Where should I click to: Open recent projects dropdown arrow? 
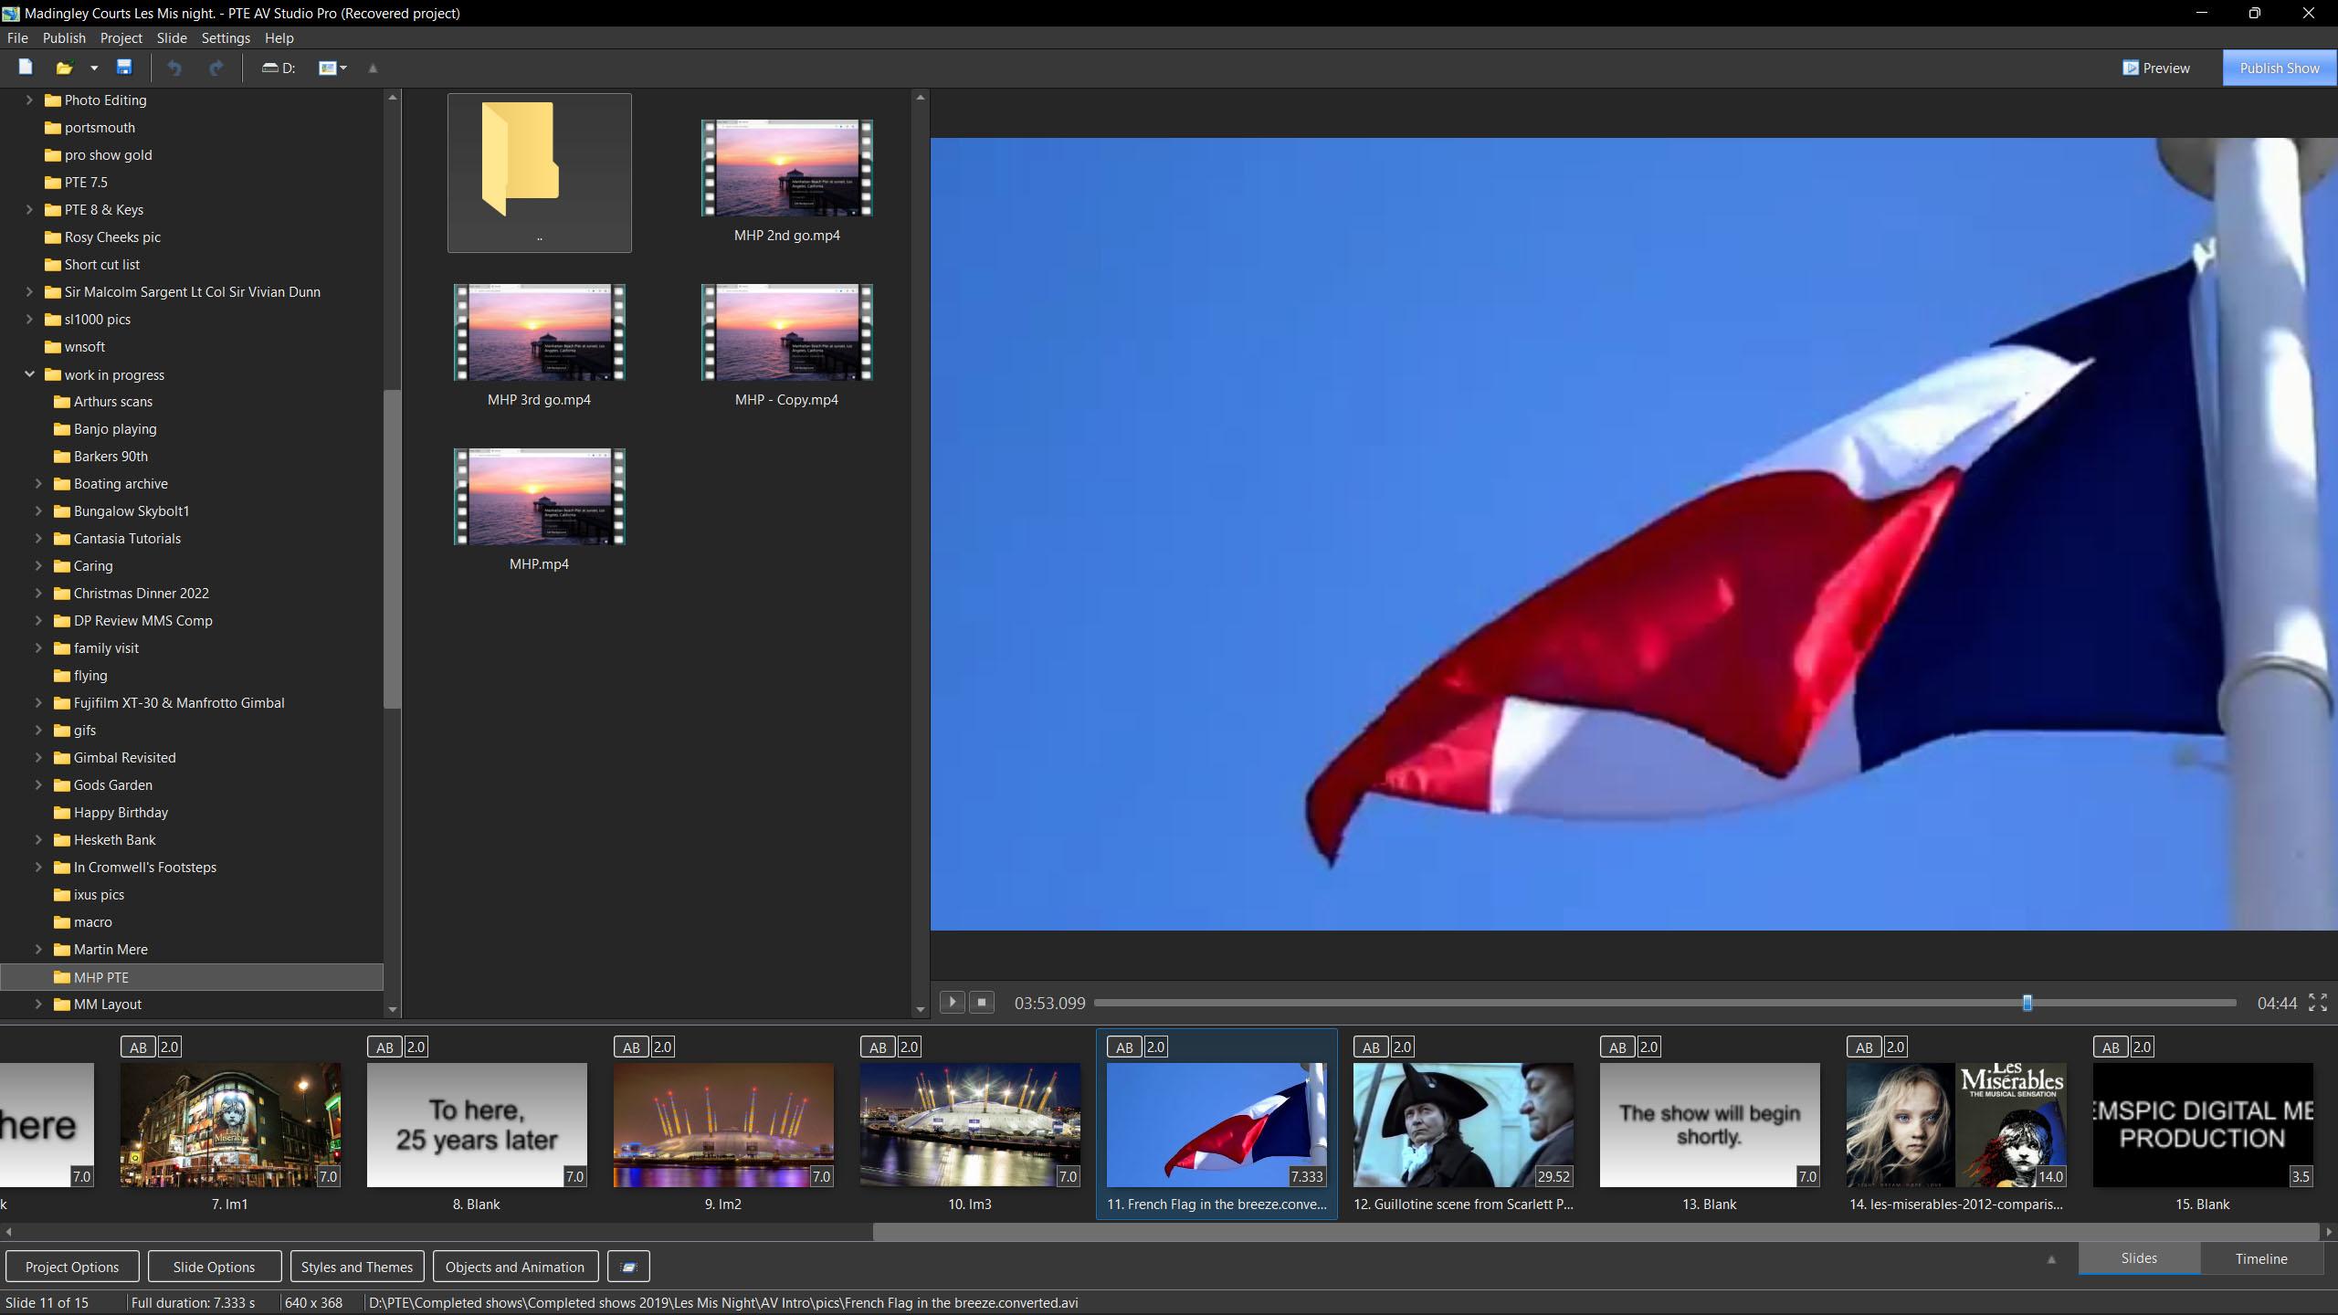93,68
